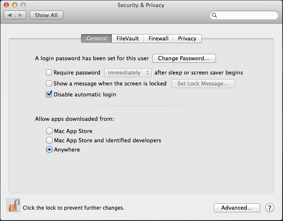
Task: Open help with the question mark button
Action: 270,208
